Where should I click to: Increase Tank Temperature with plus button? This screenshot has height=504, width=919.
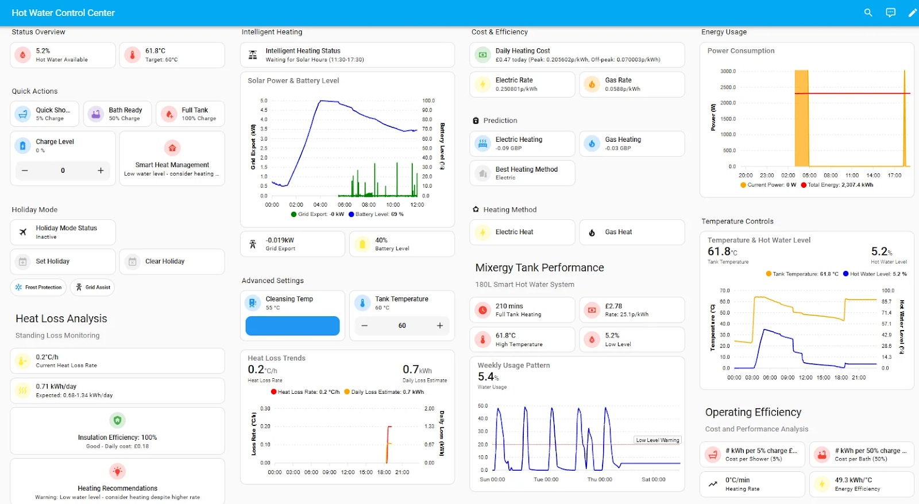(440, 325)
